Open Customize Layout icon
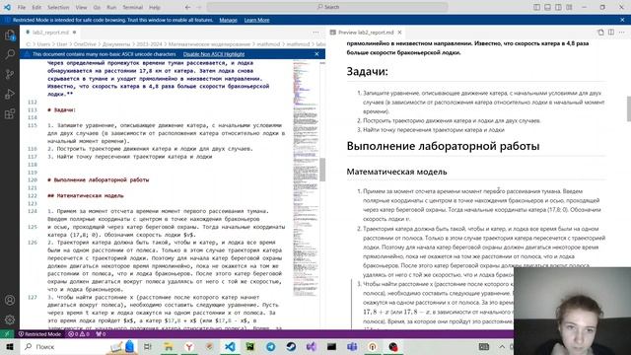The width and height of the screenshot is (631, 355). coord(569,7)
